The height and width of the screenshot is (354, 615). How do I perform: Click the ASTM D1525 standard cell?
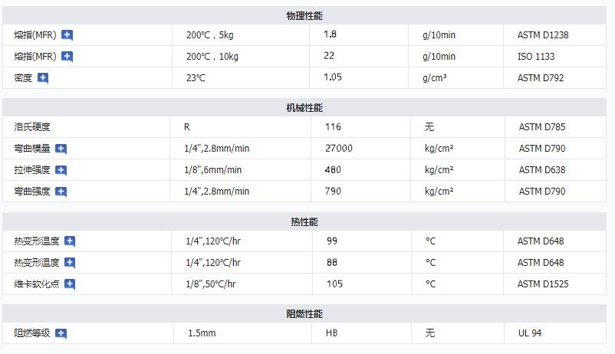click(x=542, y=284)
